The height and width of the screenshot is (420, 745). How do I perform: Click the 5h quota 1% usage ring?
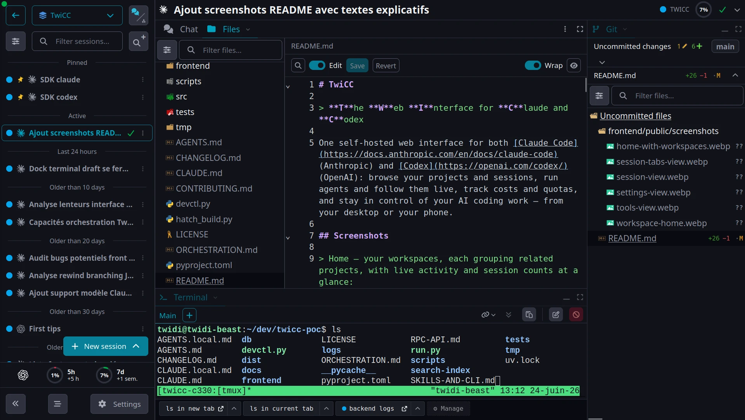pos(55,375)
